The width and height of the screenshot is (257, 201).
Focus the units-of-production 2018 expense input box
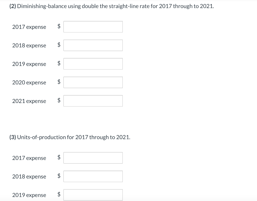[93, 176]
